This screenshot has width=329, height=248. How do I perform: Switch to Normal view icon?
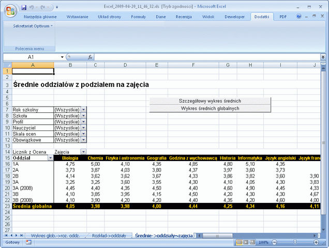(239, 242)
